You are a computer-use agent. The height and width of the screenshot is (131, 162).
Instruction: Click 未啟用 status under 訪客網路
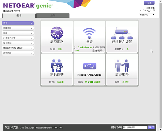pos(126,82)
